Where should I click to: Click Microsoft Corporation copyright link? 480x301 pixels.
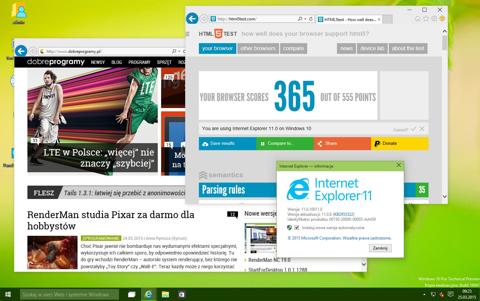tap(339, 238)
